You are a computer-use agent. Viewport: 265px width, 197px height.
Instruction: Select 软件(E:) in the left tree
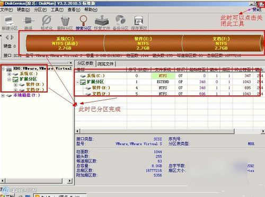pos(35,85)
